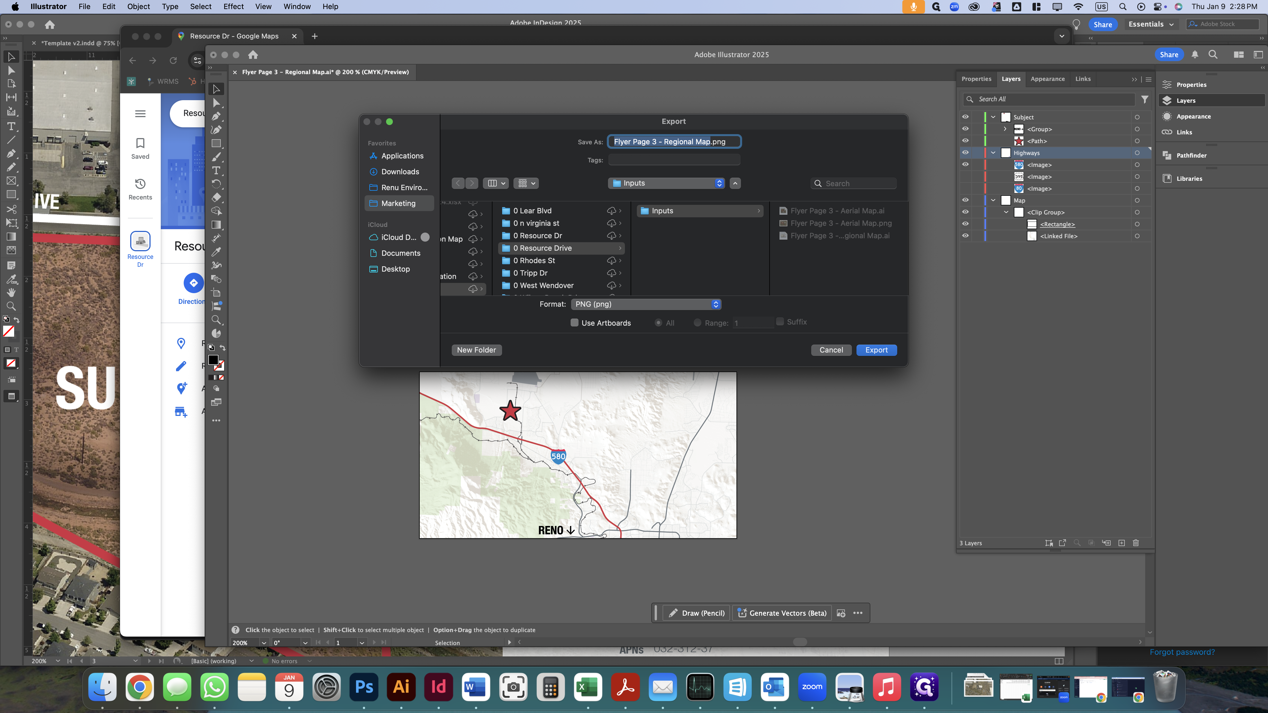Viewport: 1268px width, 713px height.
Task: Click the New Folder button
Action: 476,350
